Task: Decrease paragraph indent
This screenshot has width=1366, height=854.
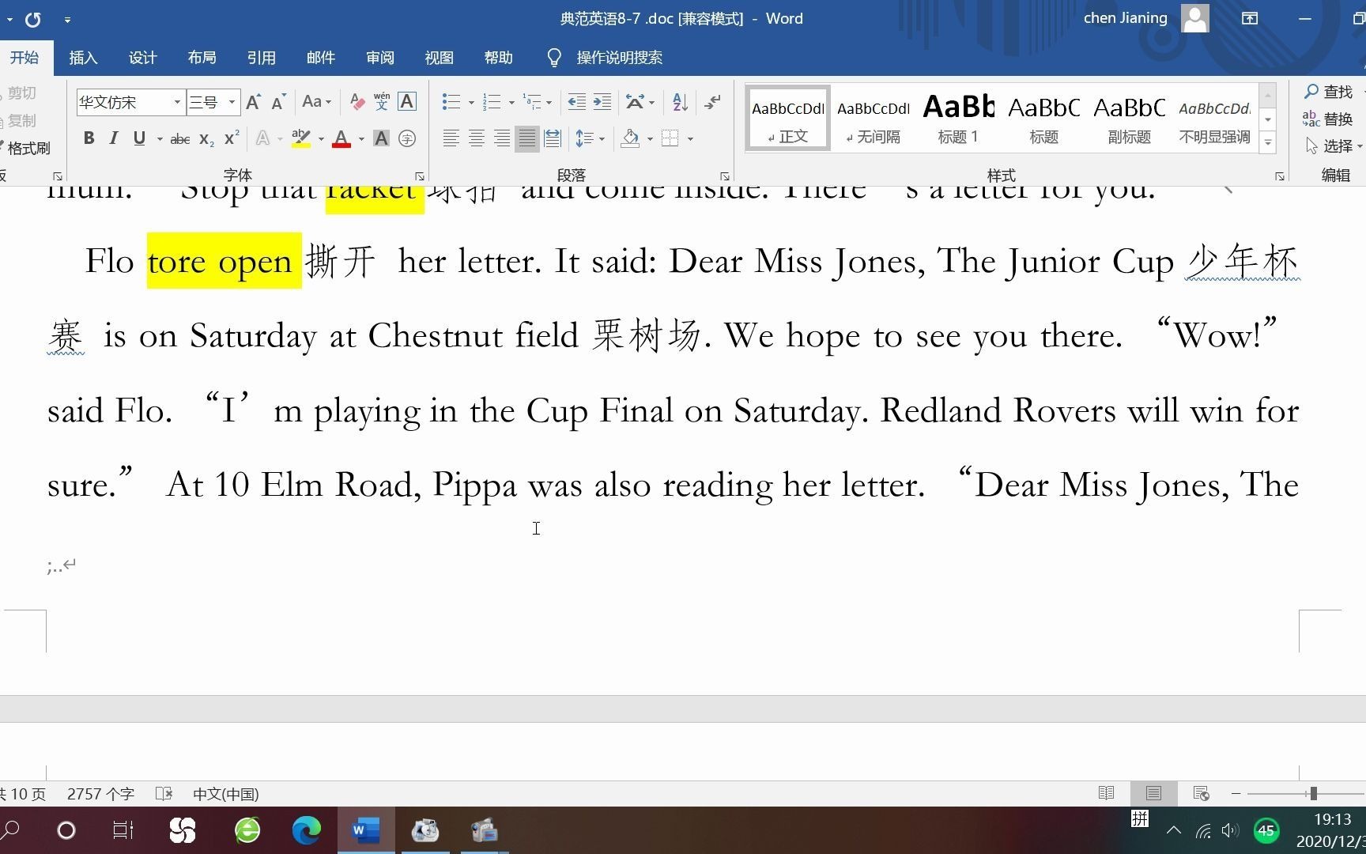Action: [577, 102]
